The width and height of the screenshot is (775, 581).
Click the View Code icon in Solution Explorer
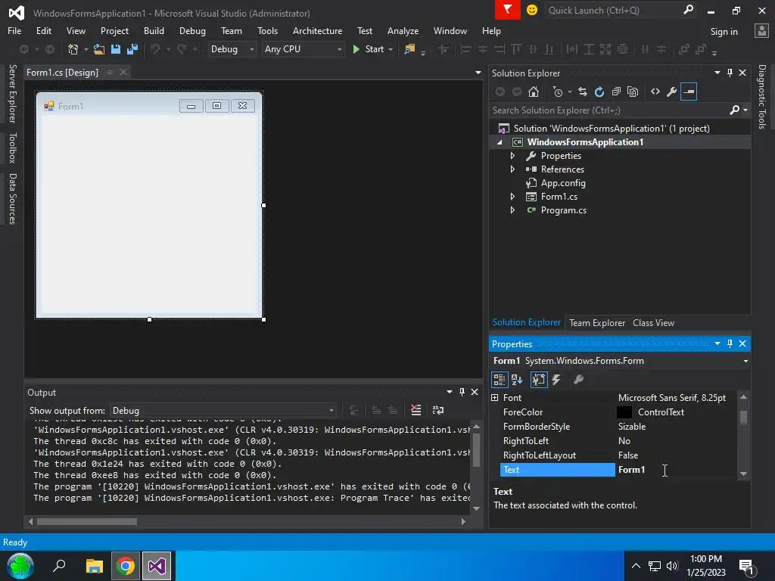click(655, 92)
